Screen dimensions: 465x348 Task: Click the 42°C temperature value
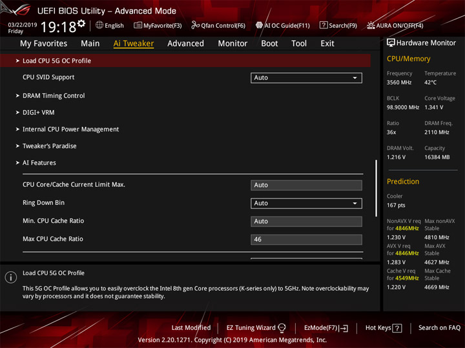[x=430, y=82]
